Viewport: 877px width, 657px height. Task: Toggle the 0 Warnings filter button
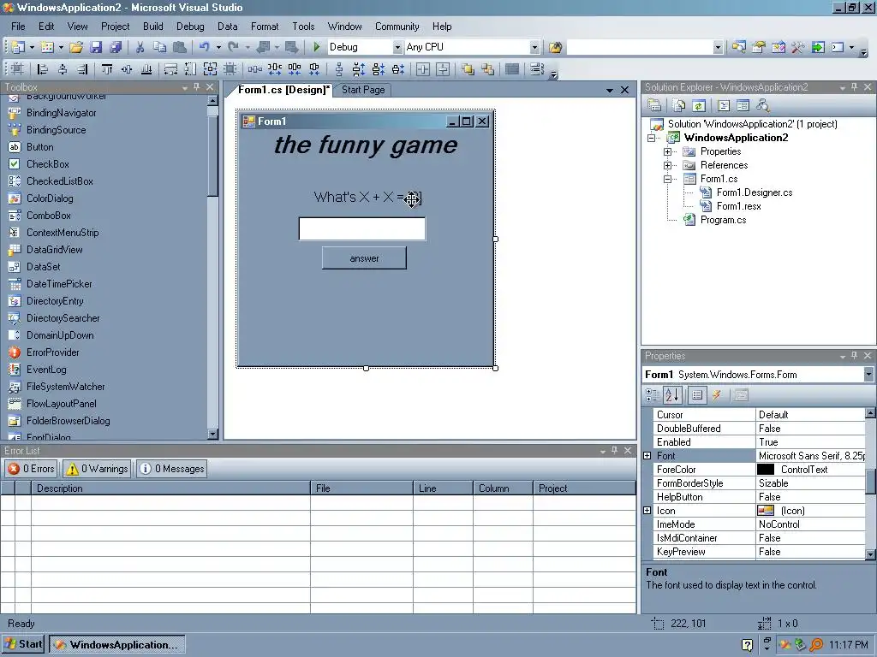98,469
